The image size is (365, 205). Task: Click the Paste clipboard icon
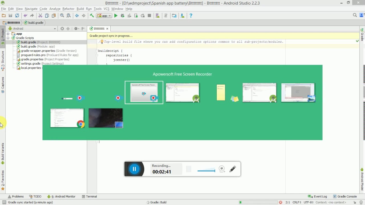pos(54,16)
